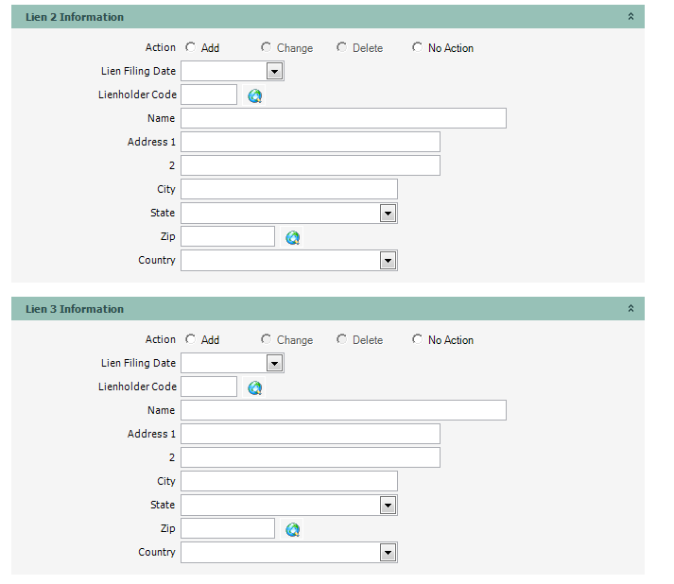The height and width of the screenshot is (584, 674).
Task: Click Lien 3 Zip field
Action: (228, 528)
